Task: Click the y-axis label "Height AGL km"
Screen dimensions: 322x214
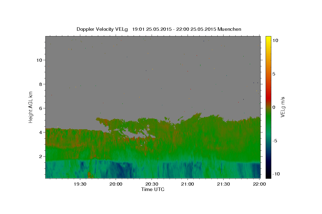Action: point(31,107)
